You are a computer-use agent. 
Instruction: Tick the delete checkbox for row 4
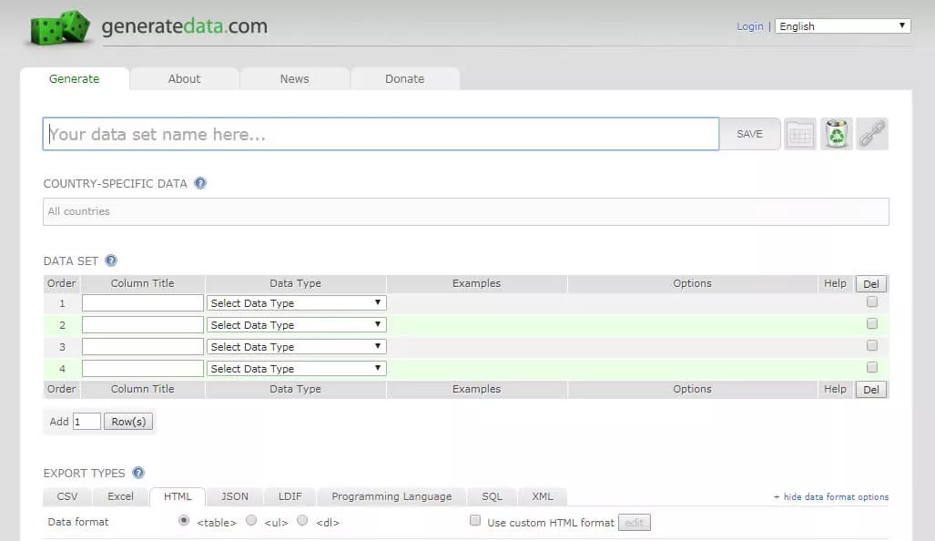pyautogui.click(x=872, y=367)
